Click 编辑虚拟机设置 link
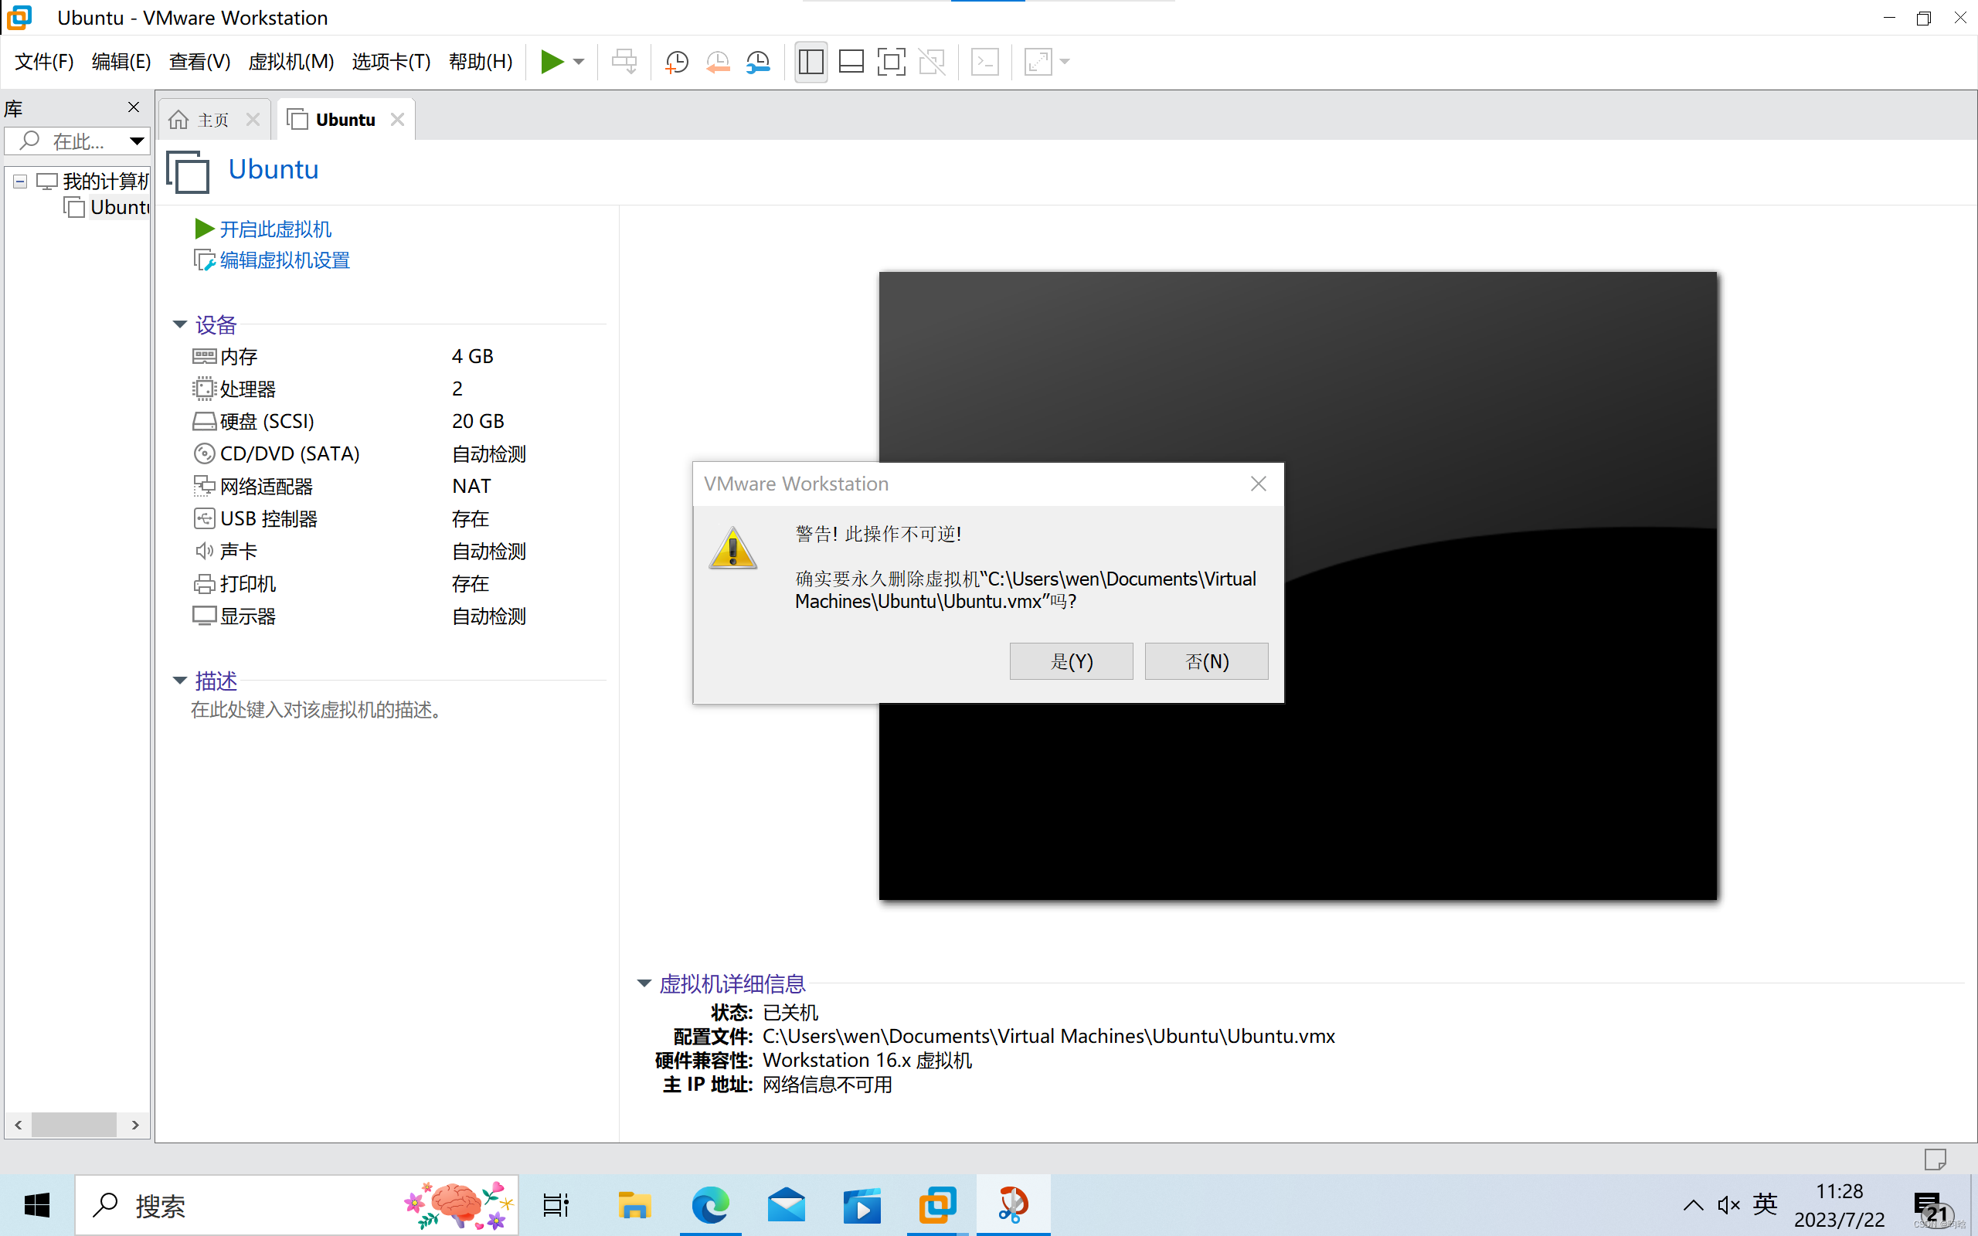 click(284, 260)
